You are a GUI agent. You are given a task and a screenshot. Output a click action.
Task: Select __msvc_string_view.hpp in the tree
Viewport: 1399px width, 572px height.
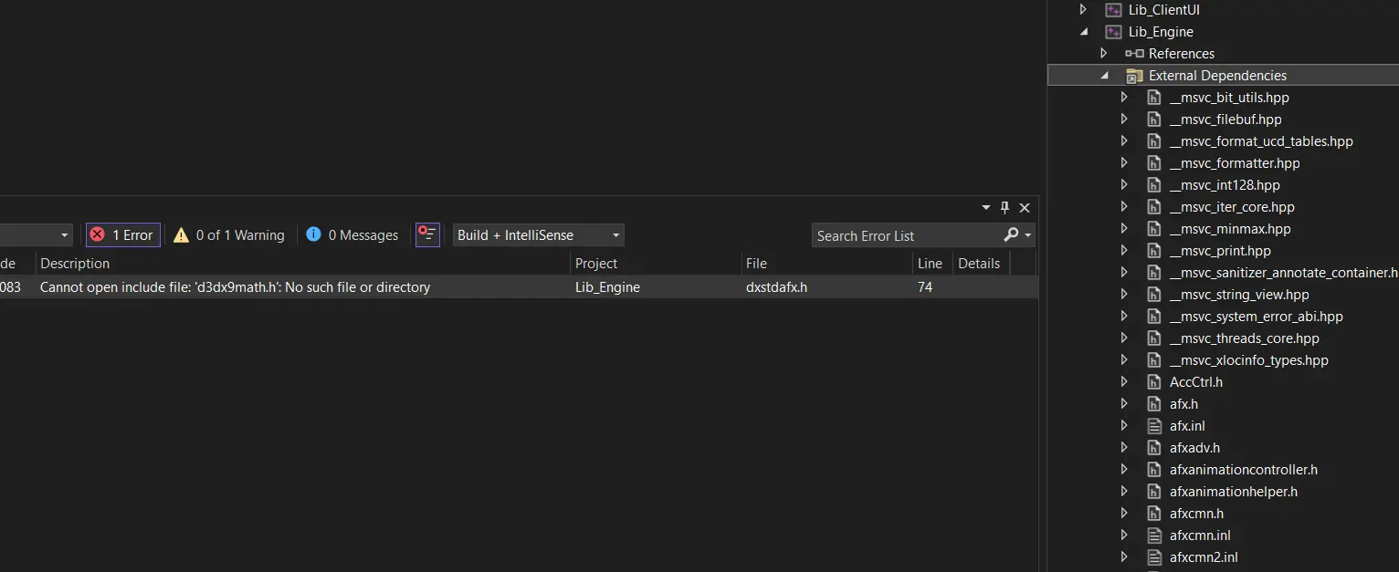[1239, 295]
